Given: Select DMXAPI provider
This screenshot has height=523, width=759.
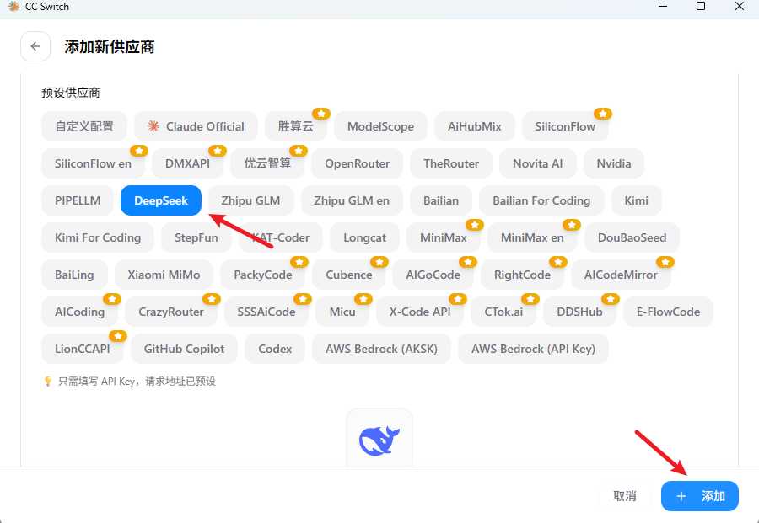Looking at the screenshot, I should click(x=187, y=164).
